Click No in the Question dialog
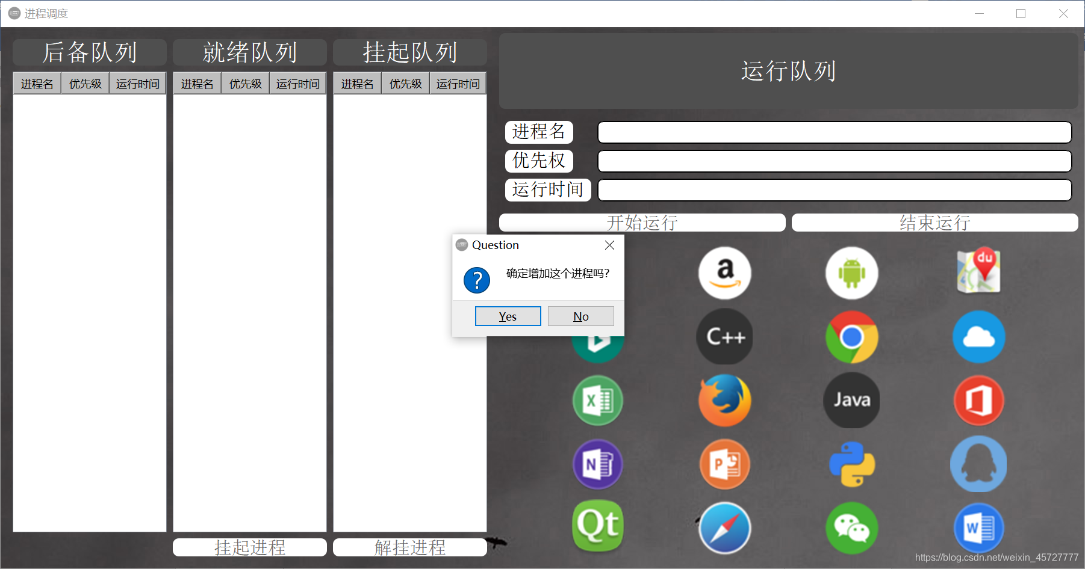The image size is (1085, 569). pyautogui.click(x=581, y=316)
